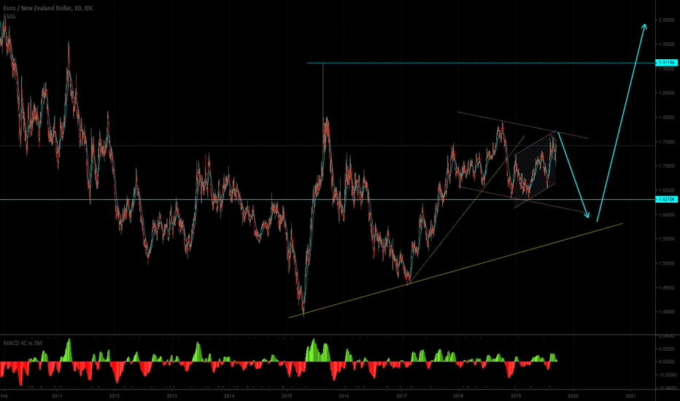Click the 2016 label on the time axis
The image size is (680, 401).
(344, 395)
